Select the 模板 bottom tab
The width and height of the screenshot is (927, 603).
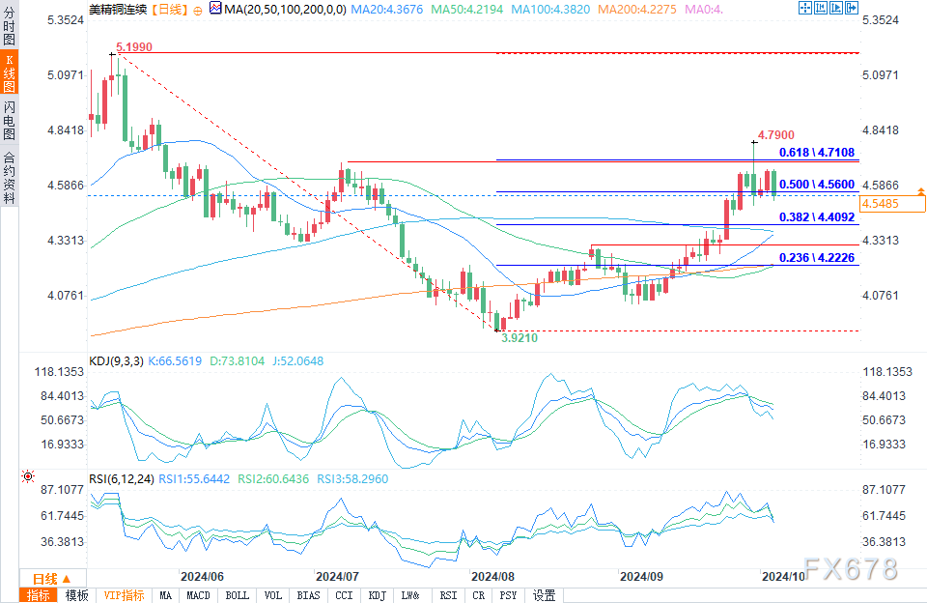coord(76,595)
